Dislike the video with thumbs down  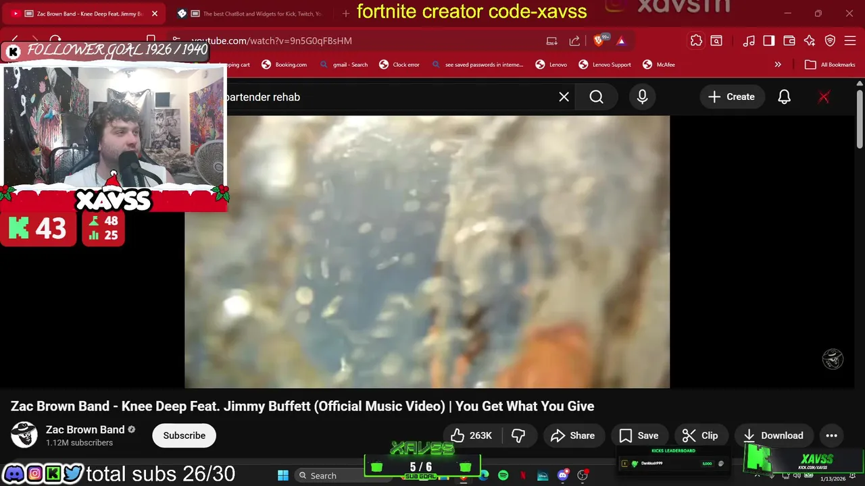pyautogui.click(x=519, y=435)
